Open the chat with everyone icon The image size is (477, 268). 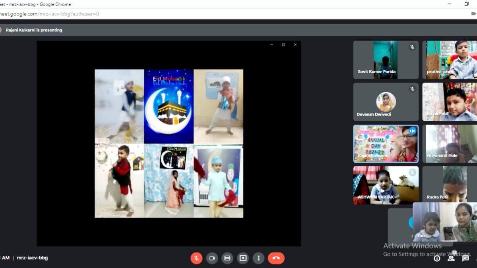coord(465,258)
